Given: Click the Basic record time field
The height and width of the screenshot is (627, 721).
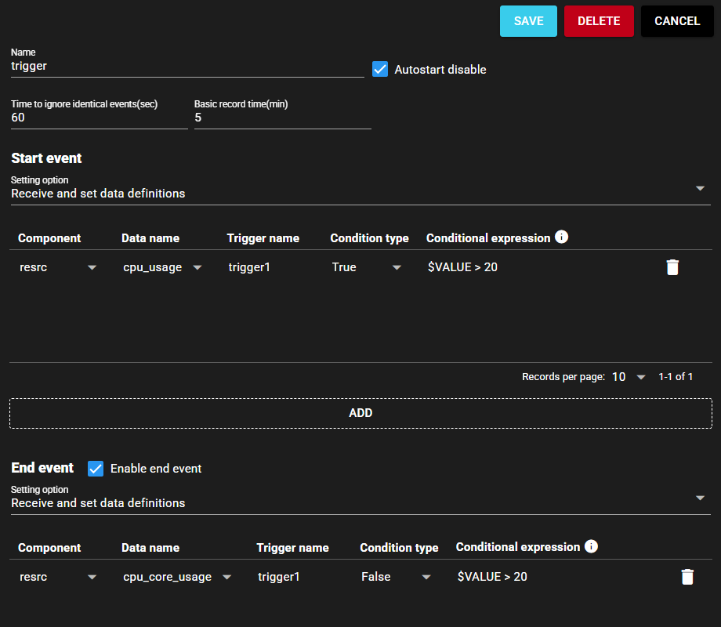Looking at the screenshot, I should click(x=282, y=118).
